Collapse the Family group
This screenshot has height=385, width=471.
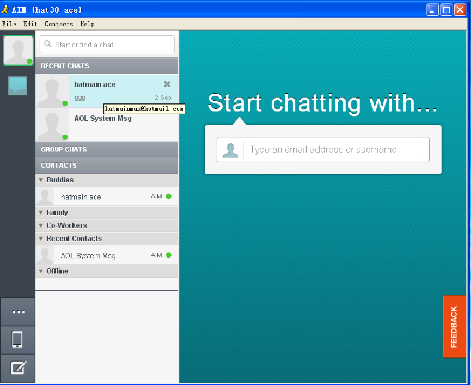[x=41, y=212]
